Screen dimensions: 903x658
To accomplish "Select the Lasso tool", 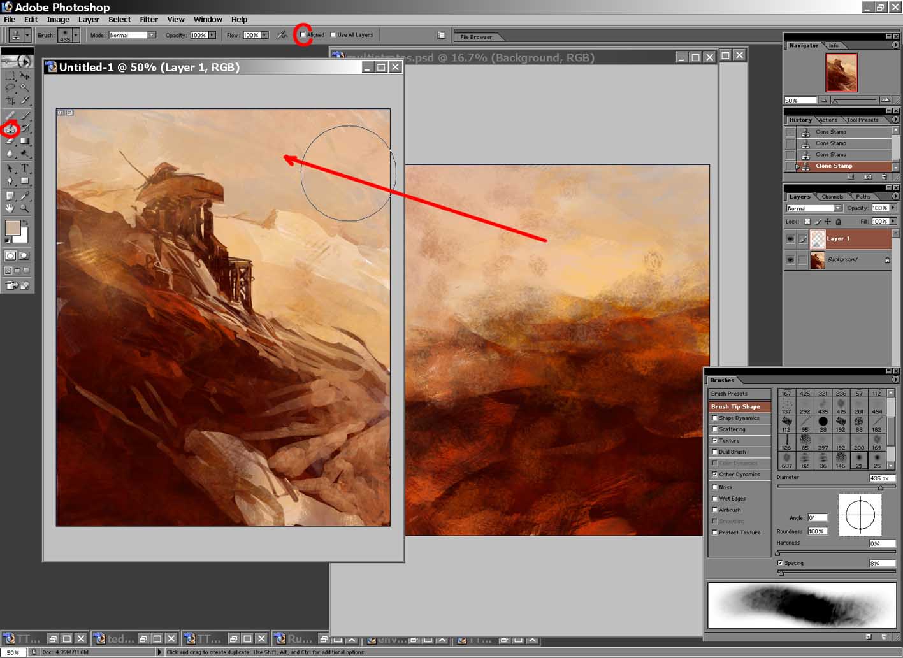I will click(10, 88).
